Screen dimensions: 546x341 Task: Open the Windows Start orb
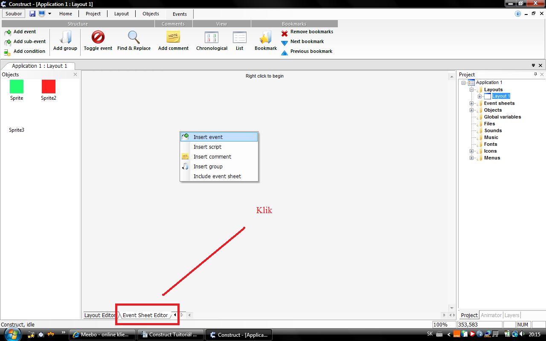[12, 335]
